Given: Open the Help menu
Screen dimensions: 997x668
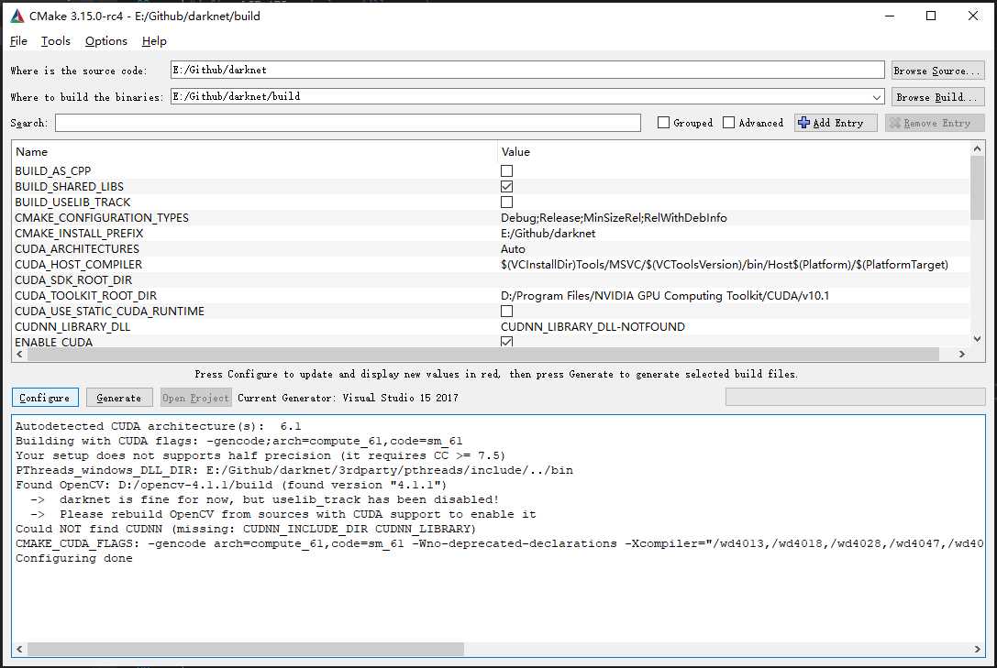Looking at the screenshot, I should 154,41.
